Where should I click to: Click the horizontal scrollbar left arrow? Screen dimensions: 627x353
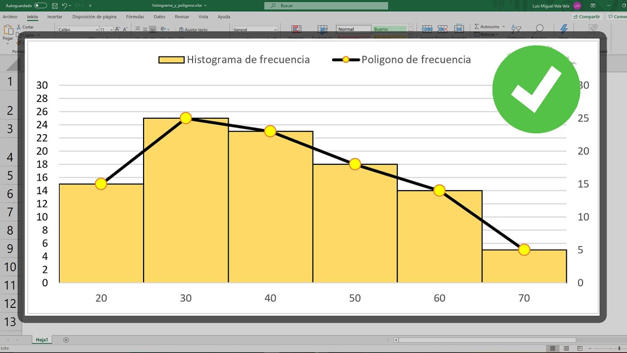(396, 340)
